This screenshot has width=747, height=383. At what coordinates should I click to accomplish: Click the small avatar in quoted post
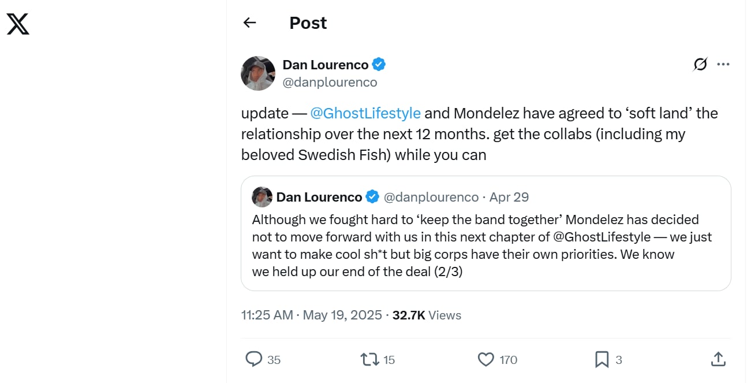coord(262,197)
